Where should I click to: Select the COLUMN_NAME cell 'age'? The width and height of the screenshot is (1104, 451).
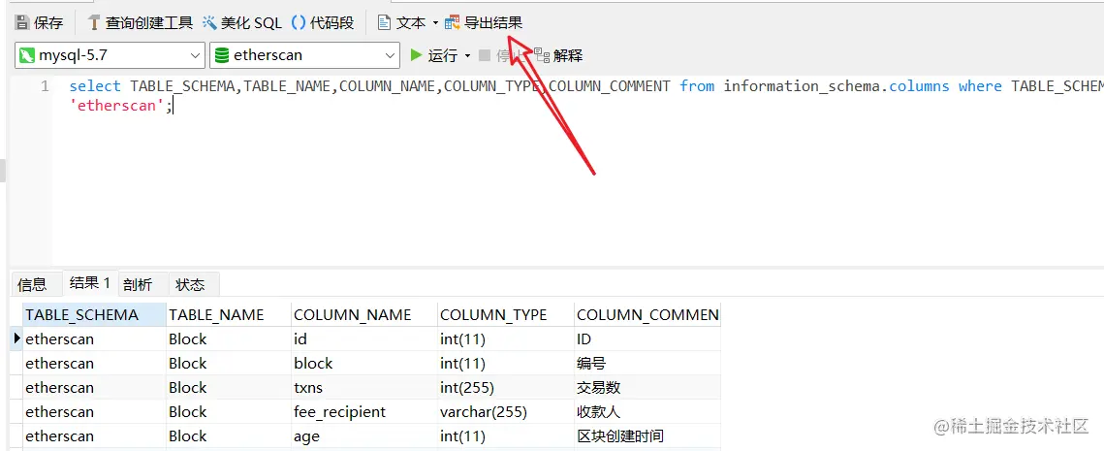coord(364,436)
